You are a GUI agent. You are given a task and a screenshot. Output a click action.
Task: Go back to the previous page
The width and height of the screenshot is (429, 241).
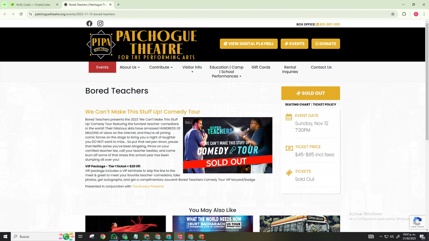5,14
